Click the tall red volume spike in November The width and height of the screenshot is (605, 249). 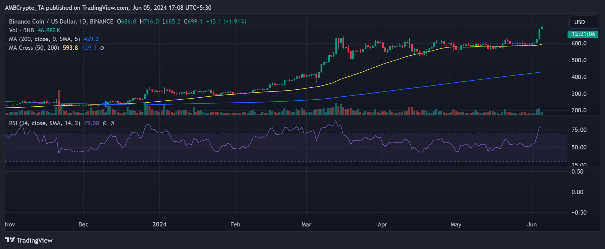(x=59, y=102)
